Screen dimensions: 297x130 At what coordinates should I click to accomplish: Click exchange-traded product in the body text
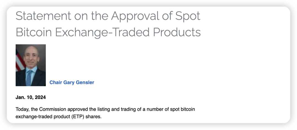(x=43, y=117)
